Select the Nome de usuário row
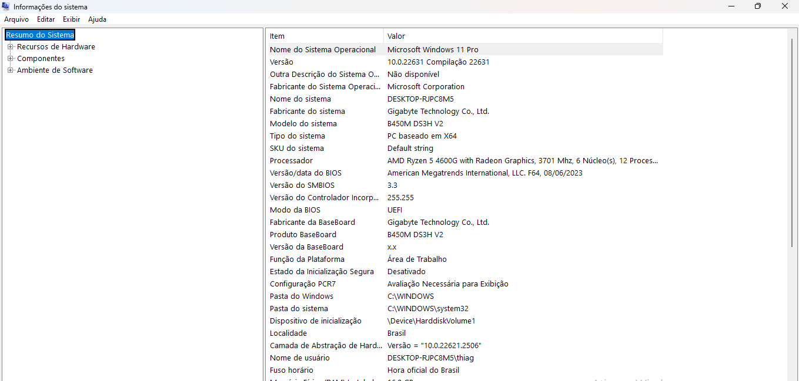 coord(464,358)
